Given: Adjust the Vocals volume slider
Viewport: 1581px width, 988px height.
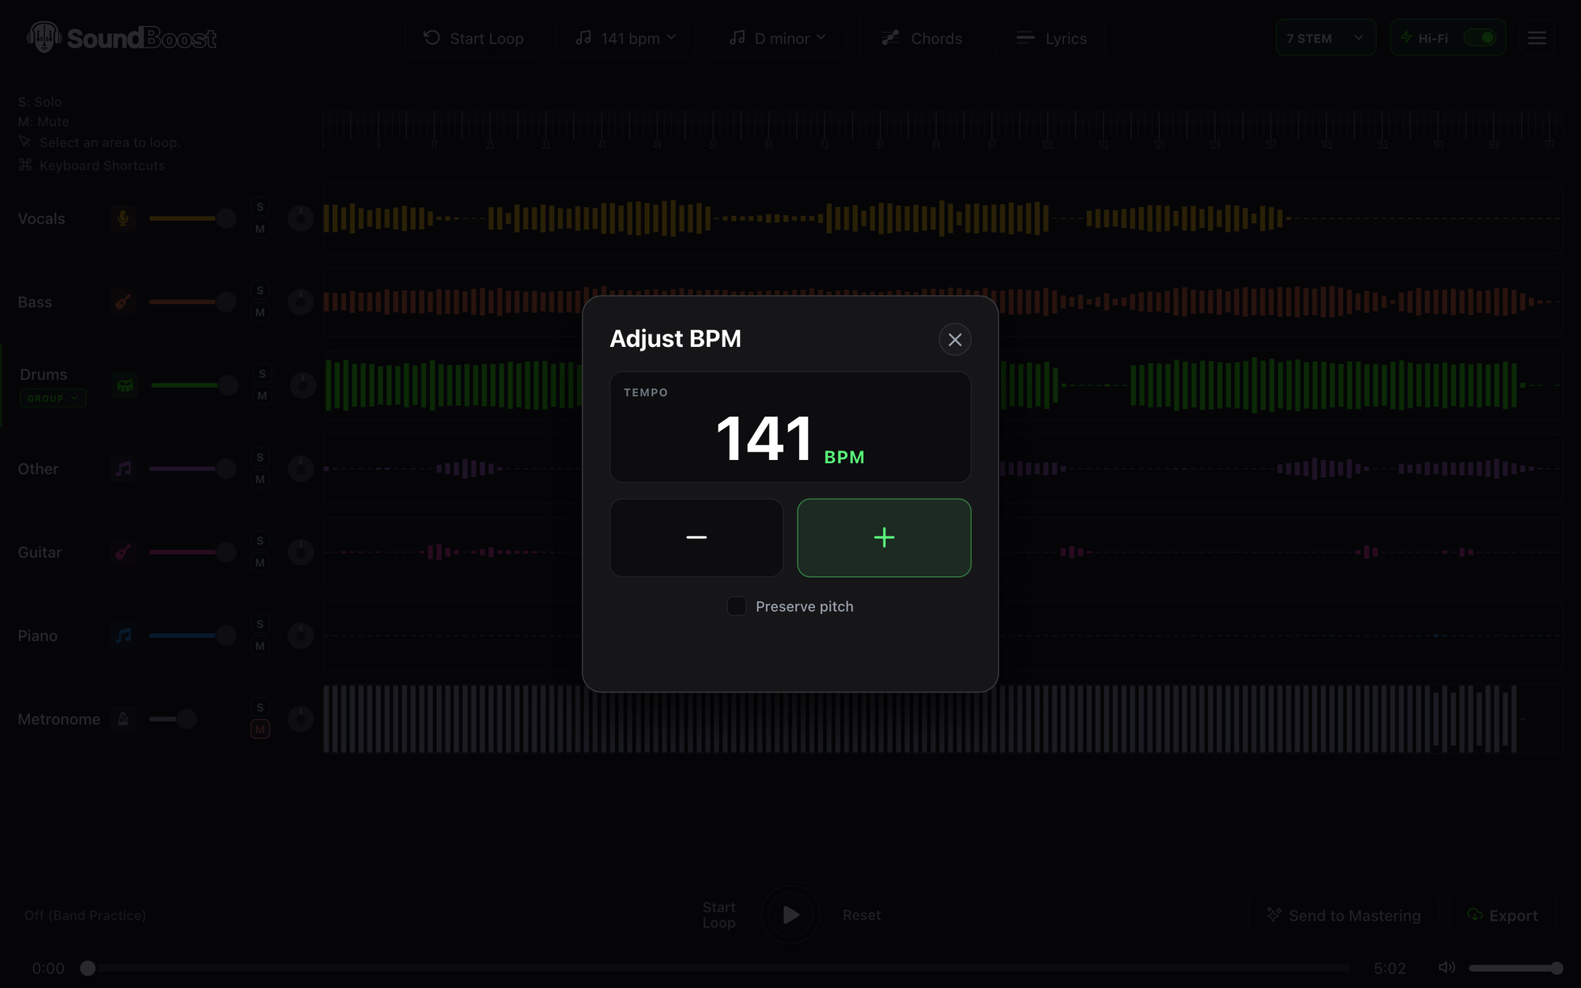Looking at the screenshot, I should pos(192,218).
